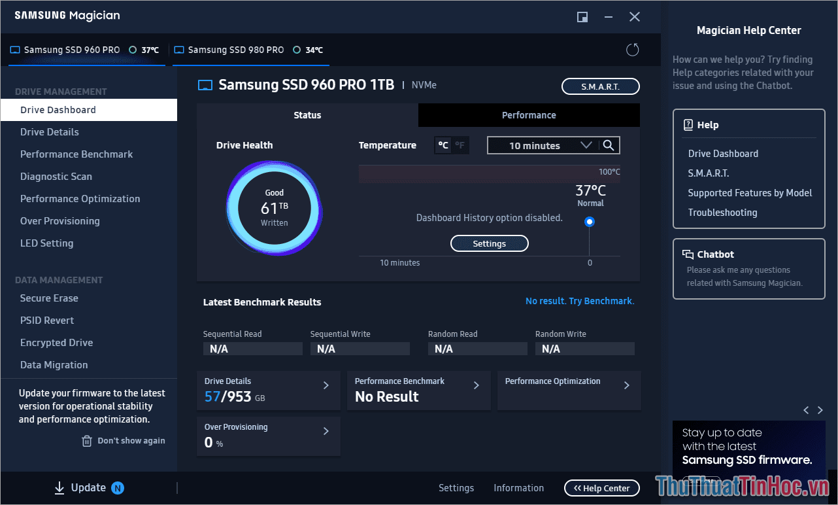Click the drive icon on 960 PRO tab
This screenshot has height=505, width=838.
tap(16, 50)
